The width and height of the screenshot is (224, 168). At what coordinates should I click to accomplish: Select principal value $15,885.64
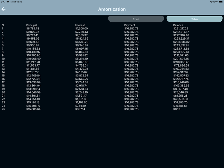click(x=33, y=109)
